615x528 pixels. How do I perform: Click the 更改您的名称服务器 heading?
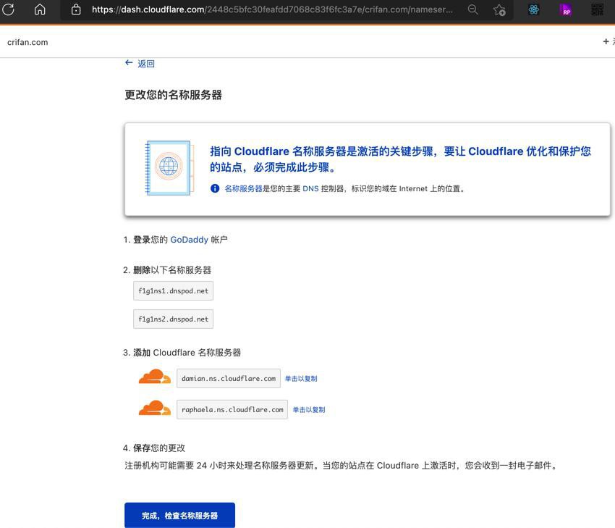tap(174, 95)
